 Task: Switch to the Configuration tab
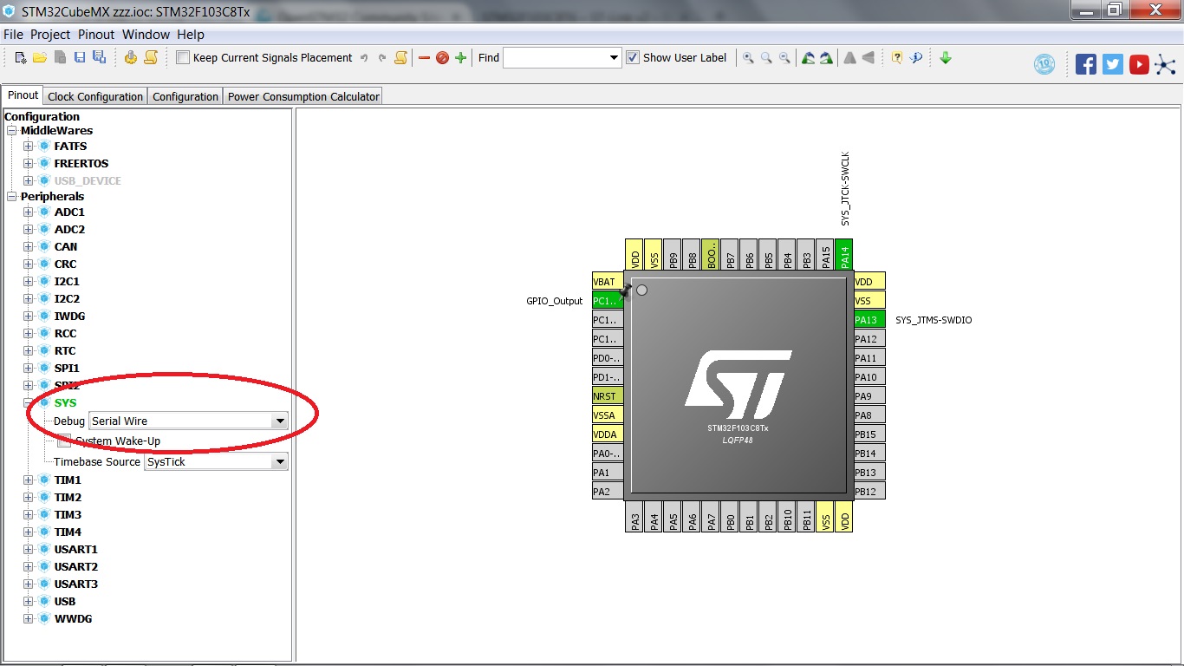[185, 96]
